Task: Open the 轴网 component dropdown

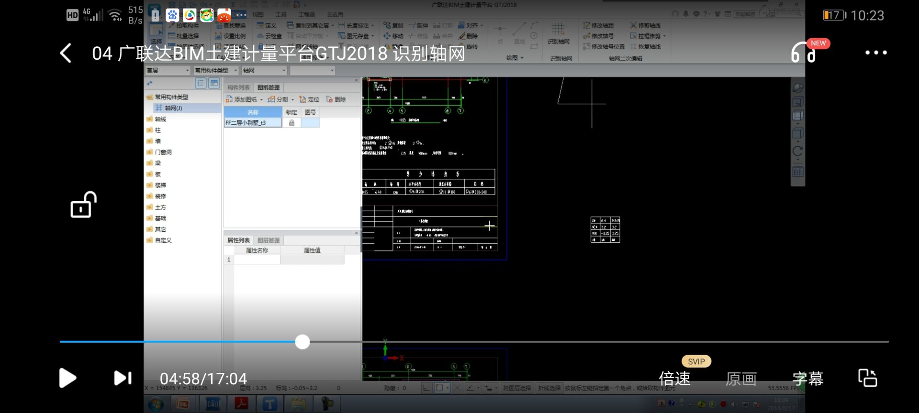Action: coord(264,70)
